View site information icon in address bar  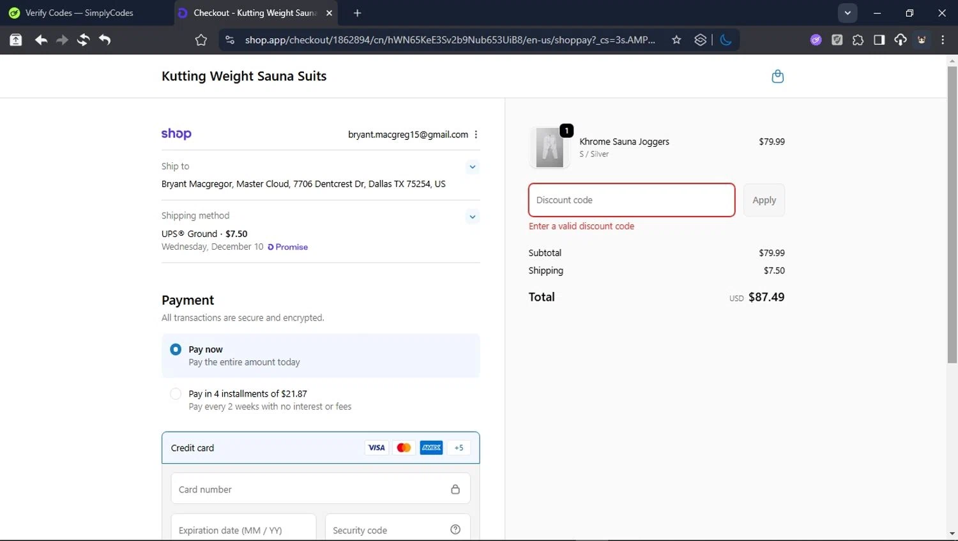click(229, 40)
